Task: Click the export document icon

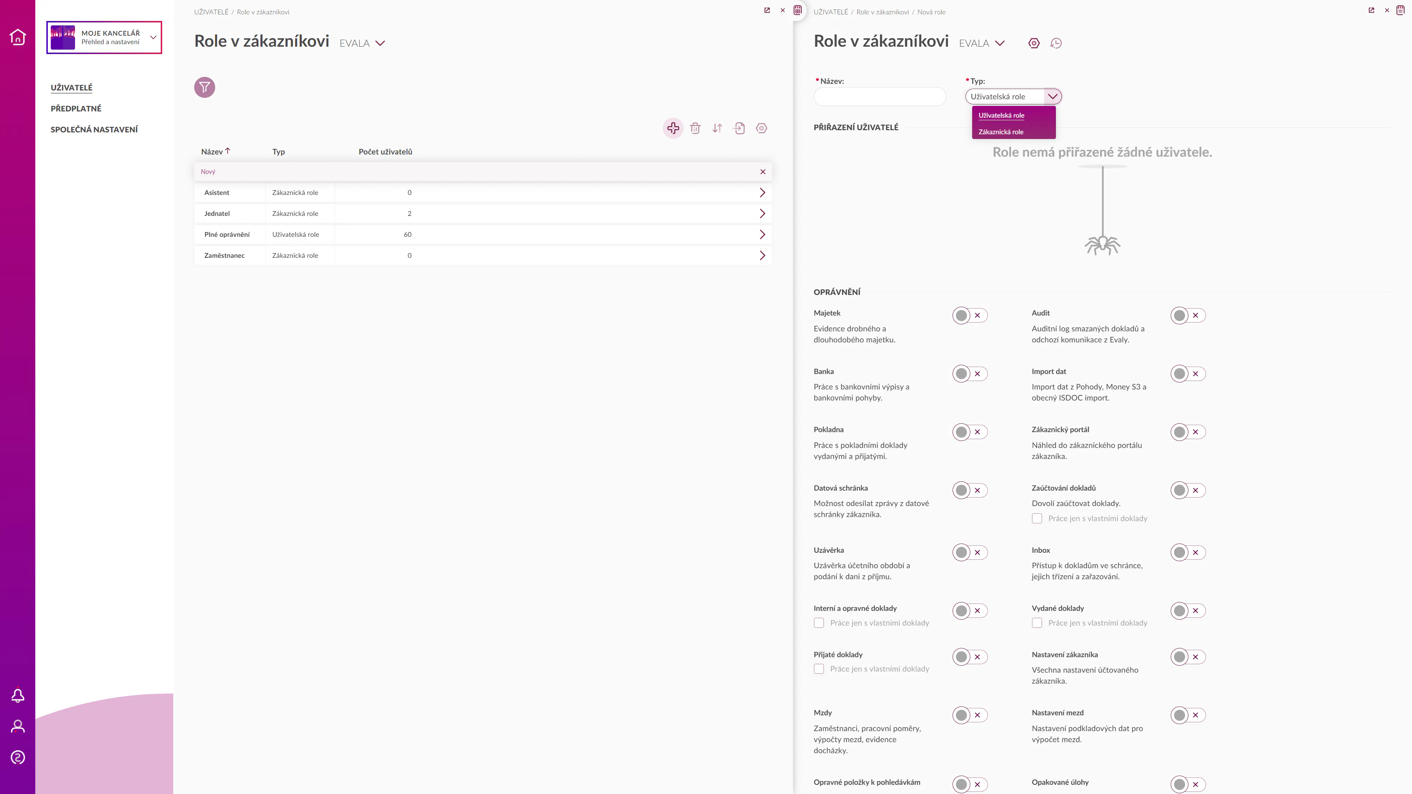Action: click(739, 128)
